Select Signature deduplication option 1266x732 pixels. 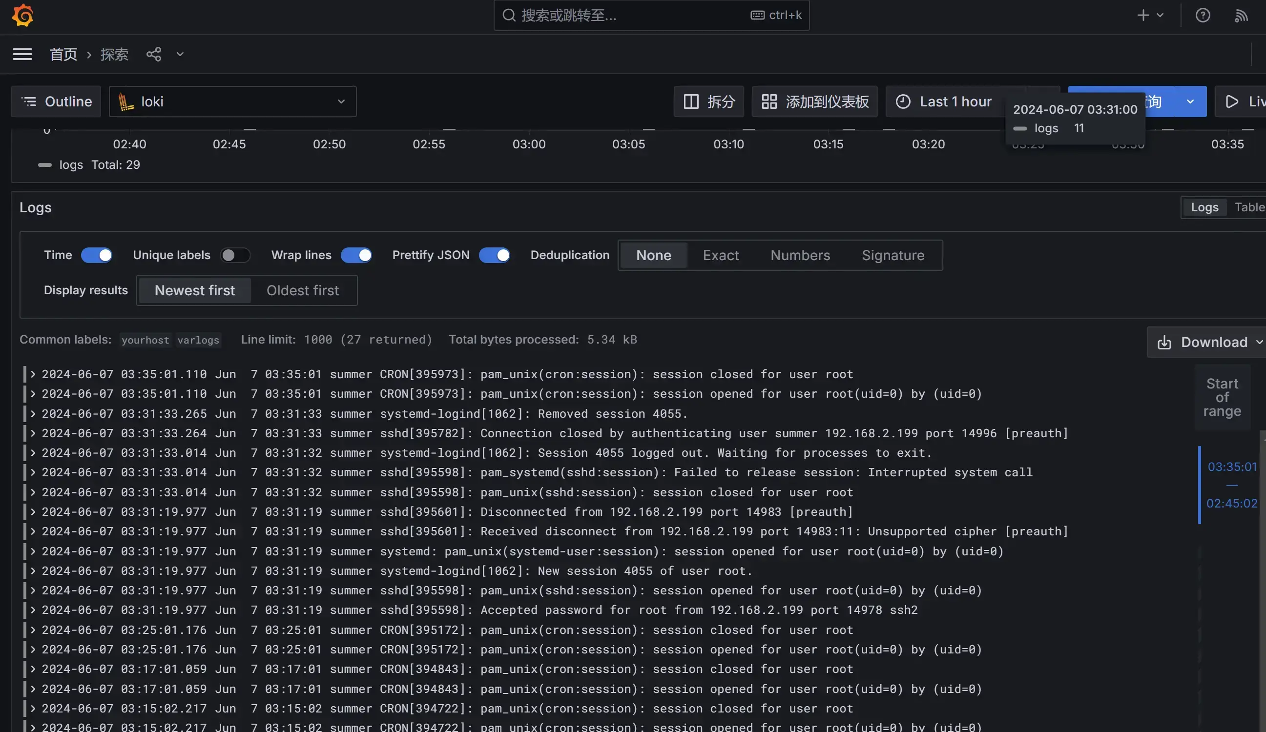[x=893, y=255]
